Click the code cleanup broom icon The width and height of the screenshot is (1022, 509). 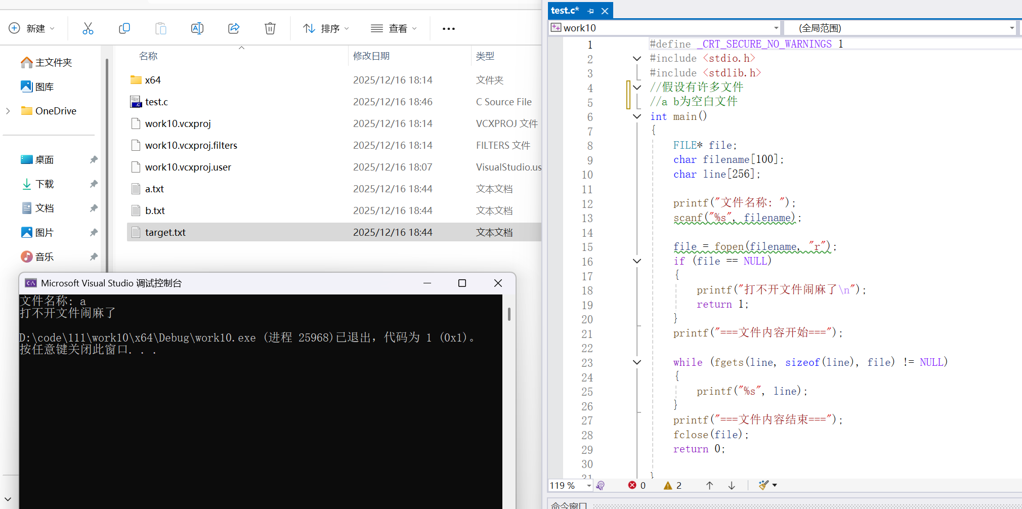pyautogui.click(x=763, y=485)
